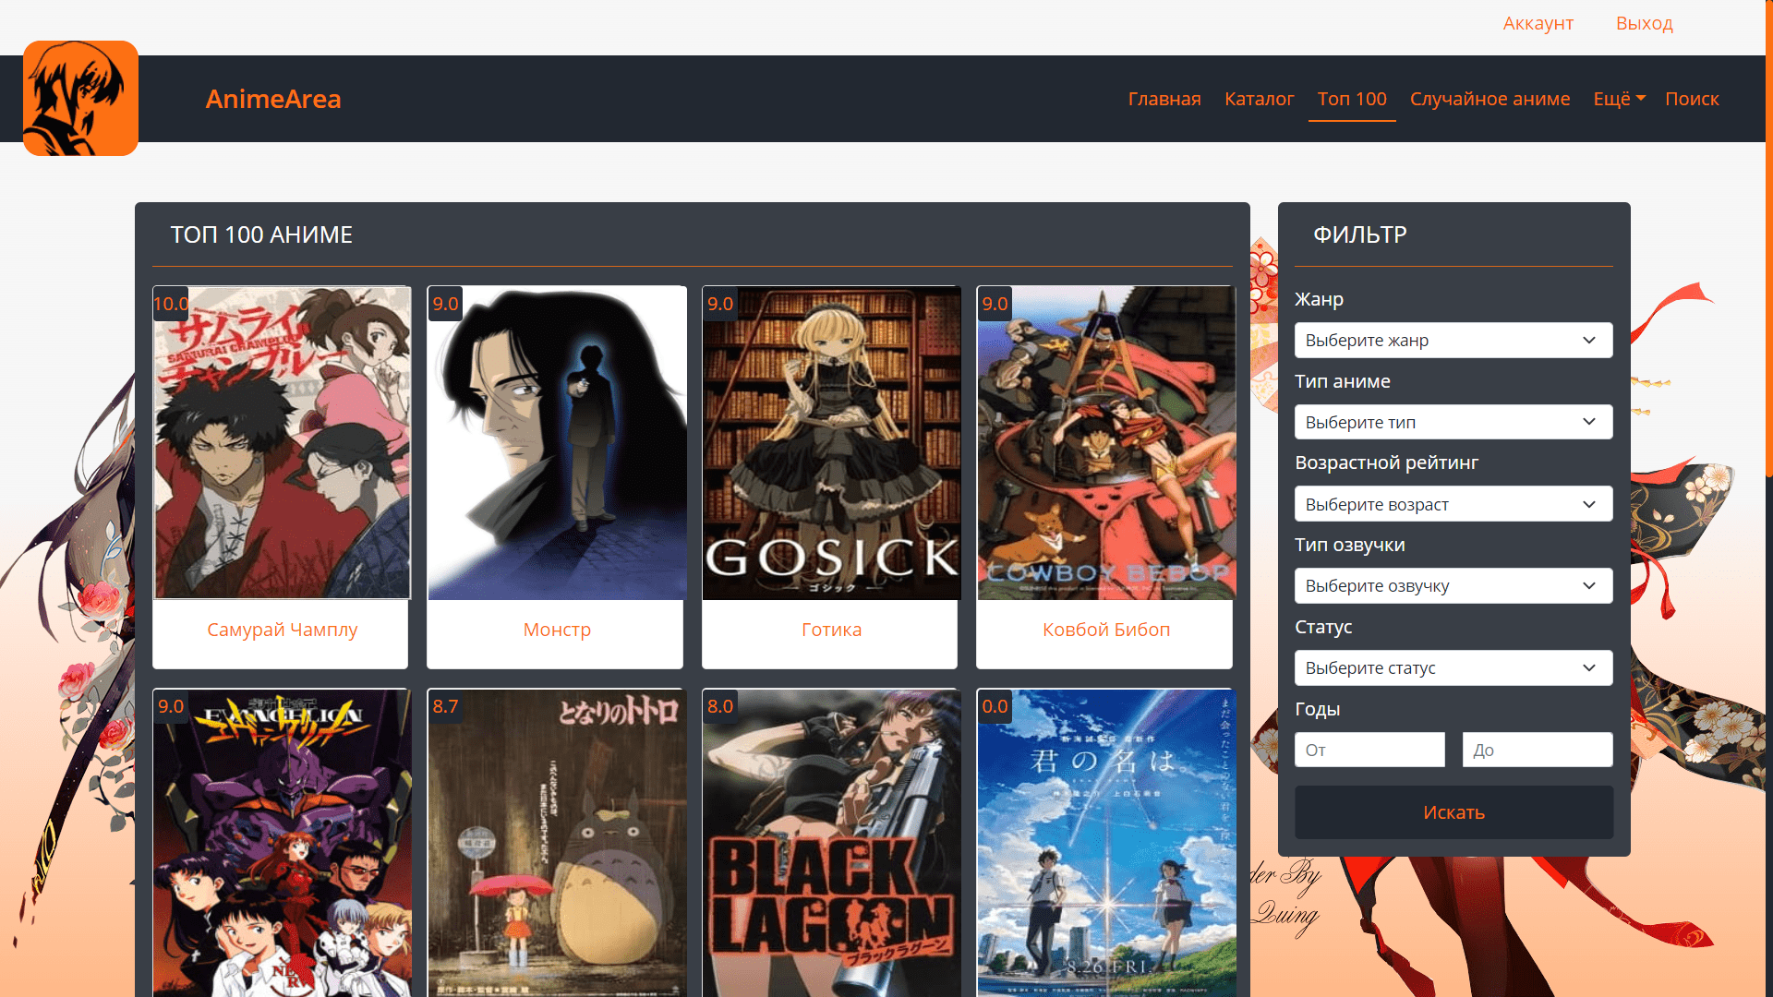
Task: Open the Monster anime poster
Action: tap(556, 443)
